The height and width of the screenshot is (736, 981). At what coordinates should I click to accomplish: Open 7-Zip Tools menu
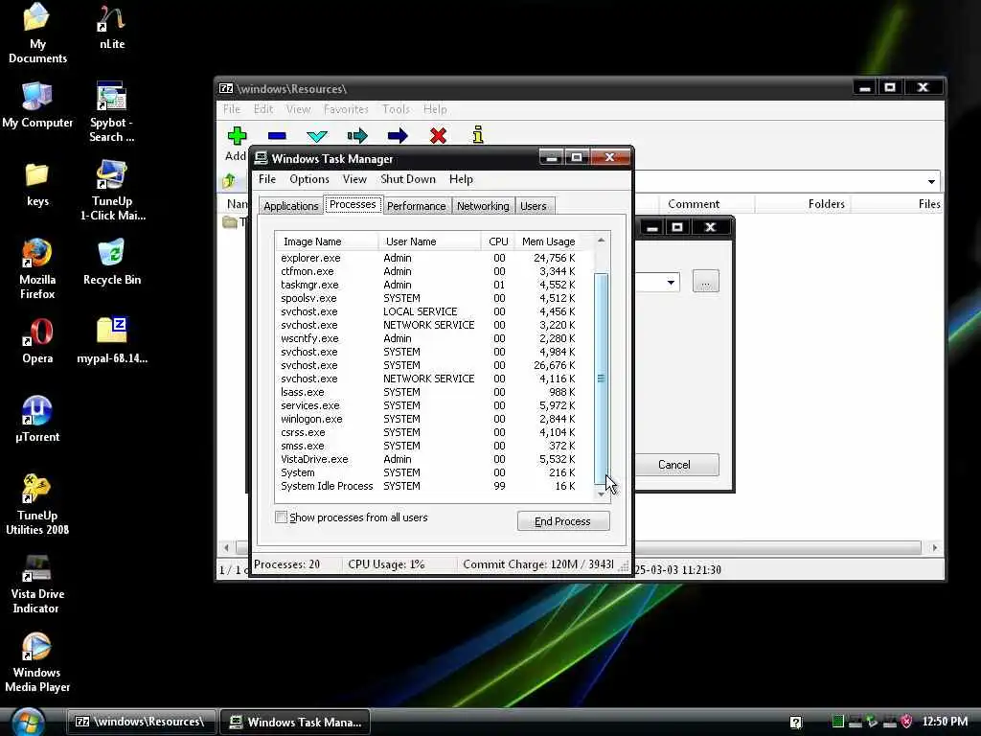[x=396, y=109]
